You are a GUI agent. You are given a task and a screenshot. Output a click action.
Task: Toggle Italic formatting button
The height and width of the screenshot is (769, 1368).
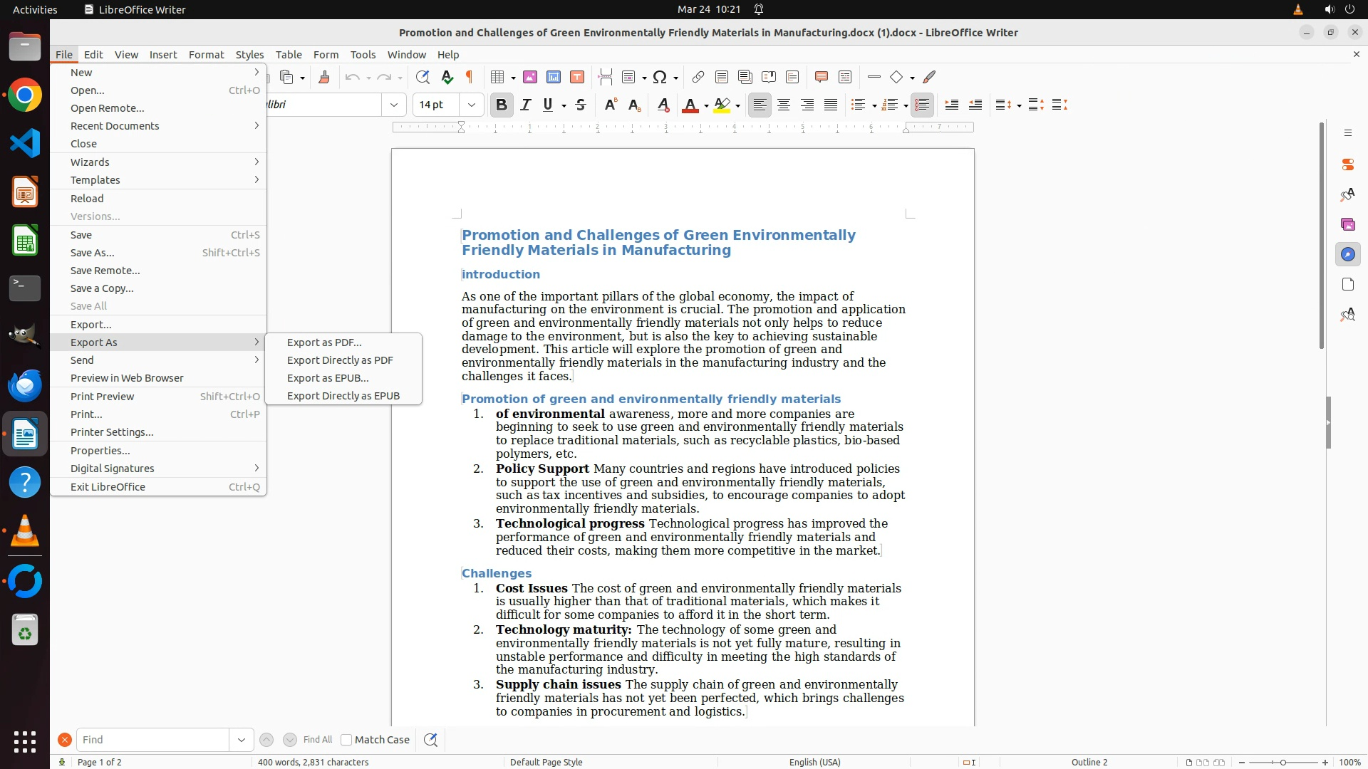(526, 105)
